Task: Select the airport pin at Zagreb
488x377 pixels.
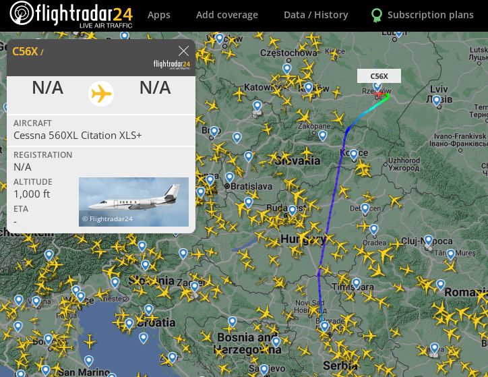Action: 195,287
